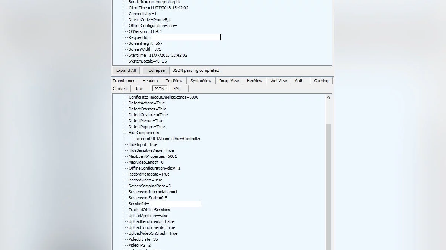Select the UploadTouchEvents=True row
This screenshot has height=250, width=446.
point(152,227)
